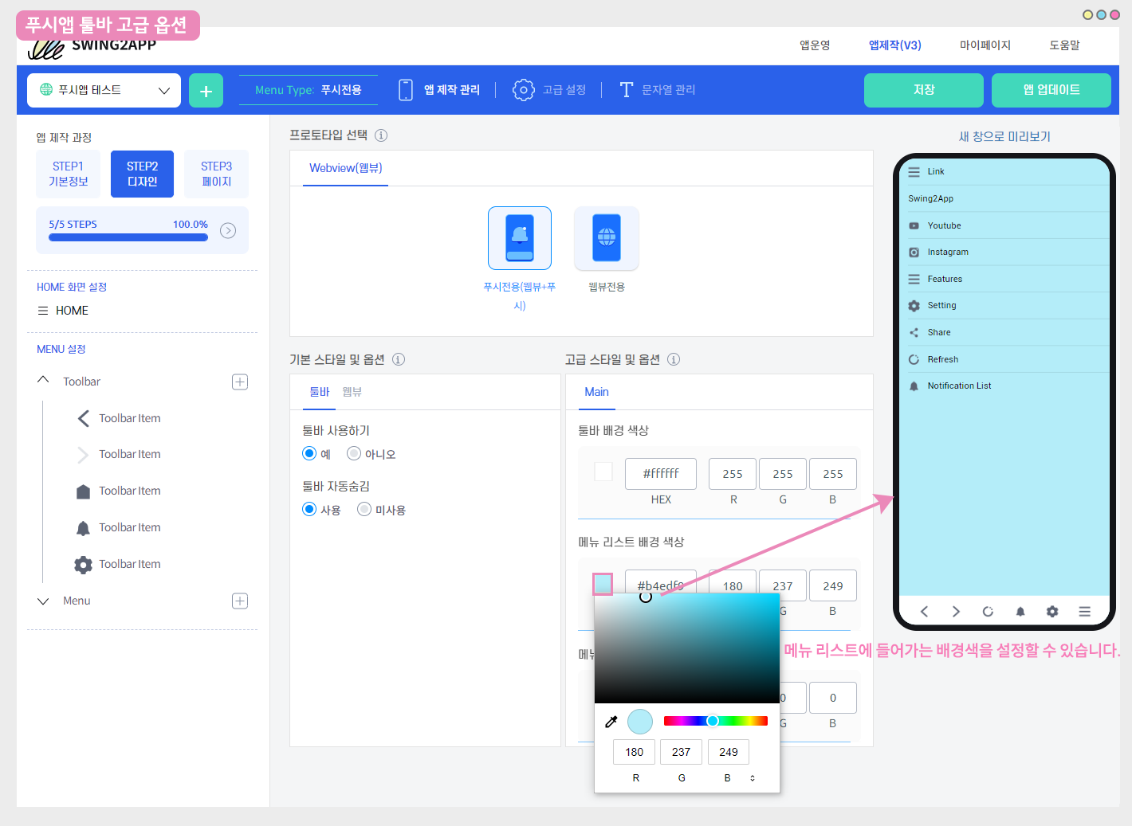Click info icon beside 프로토타입 선택
The height and width of the screenshot is (826, 1132).
[381, 135]
